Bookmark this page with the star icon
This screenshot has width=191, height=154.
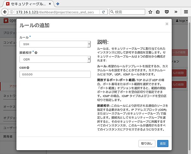coord(150,12)
